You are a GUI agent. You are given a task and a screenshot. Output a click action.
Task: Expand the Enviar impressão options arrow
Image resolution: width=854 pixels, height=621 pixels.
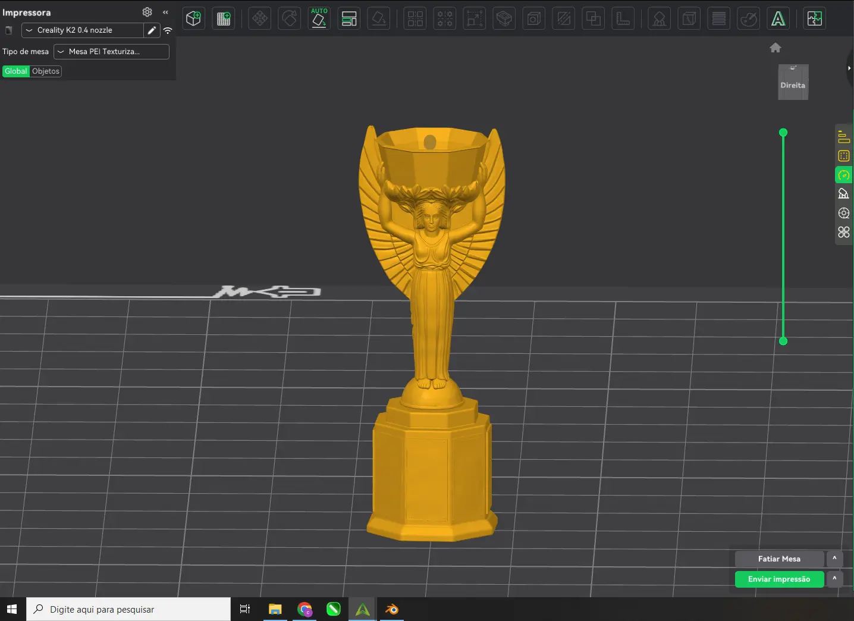834,579
